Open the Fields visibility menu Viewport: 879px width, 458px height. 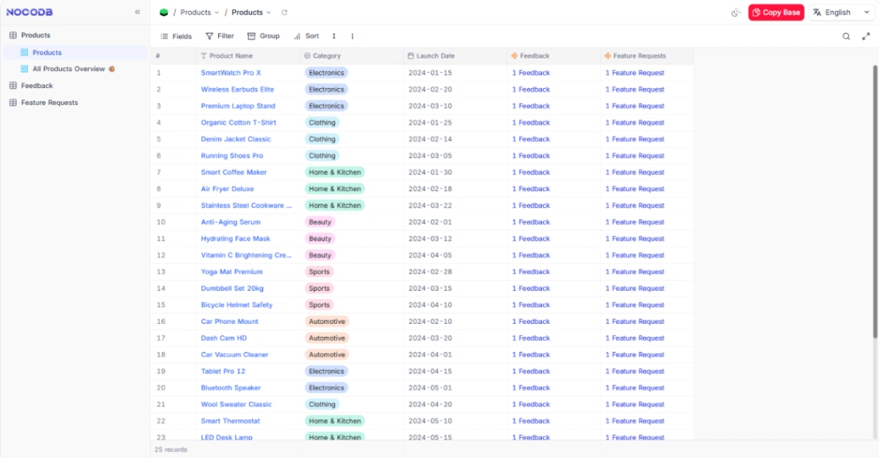176,36
